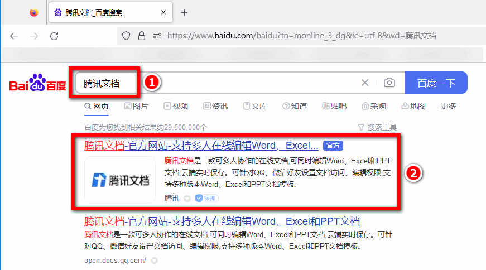Open second result 腾讯文档 Excel和PPT文档 link
This screenshot has height=270, width=486.
(222, 221)
